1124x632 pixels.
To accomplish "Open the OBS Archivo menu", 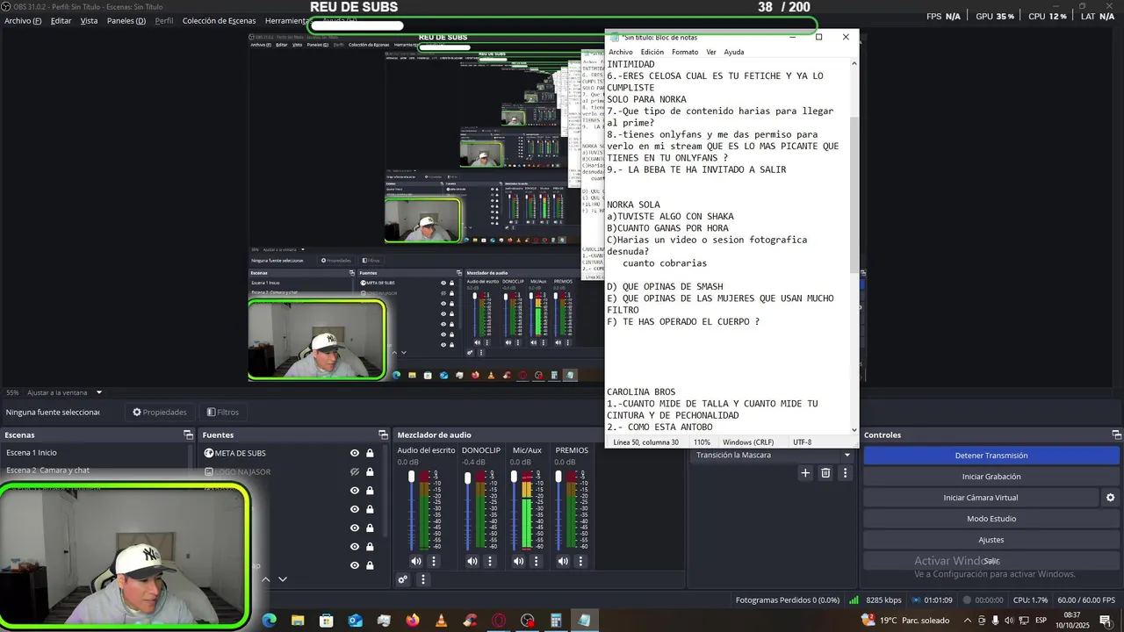I will point(23,20).
